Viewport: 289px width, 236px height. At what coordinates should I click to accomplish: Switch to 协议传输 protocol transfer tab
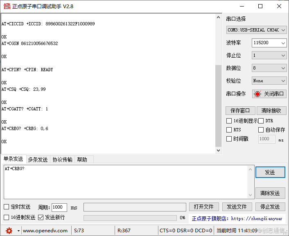(62, 160)
